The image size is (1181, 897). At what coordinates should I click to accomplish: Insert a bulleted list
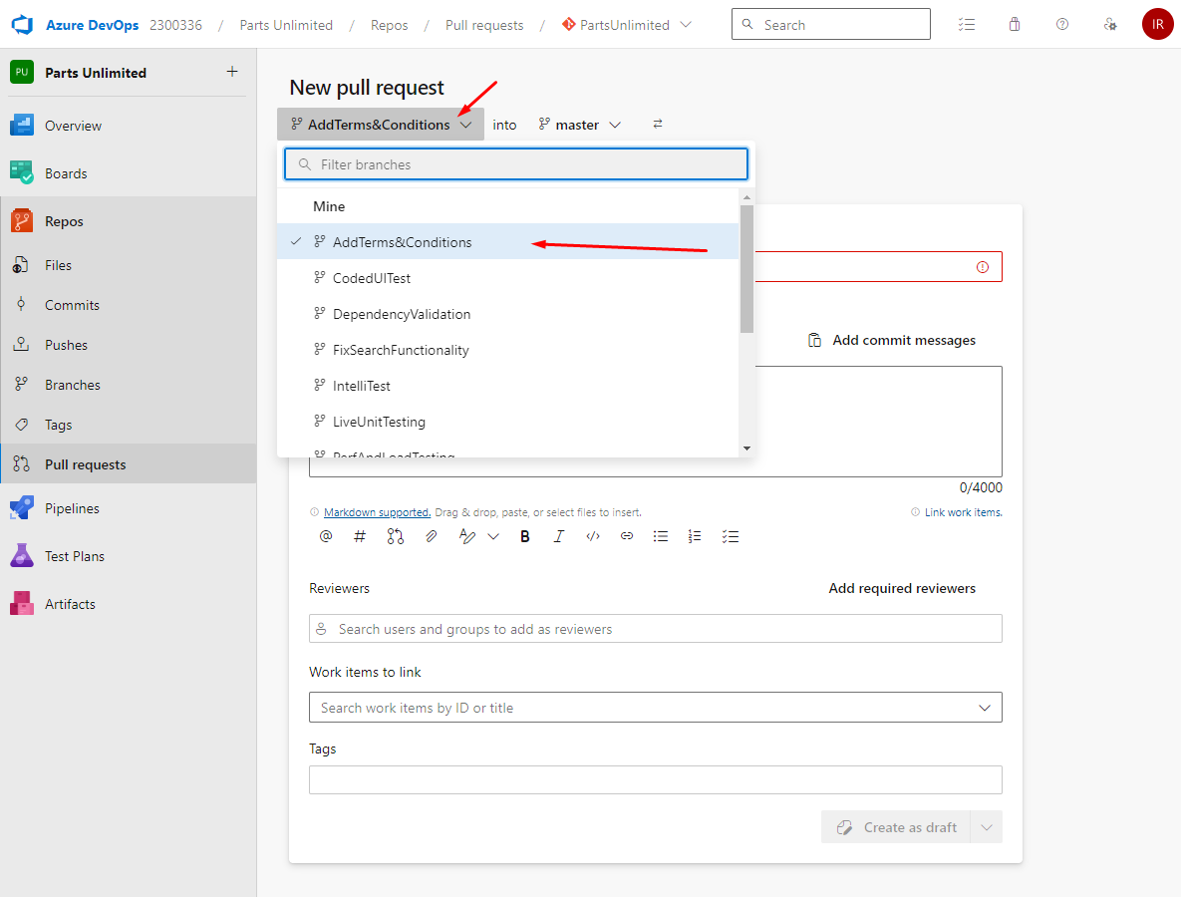pos(661,536)
